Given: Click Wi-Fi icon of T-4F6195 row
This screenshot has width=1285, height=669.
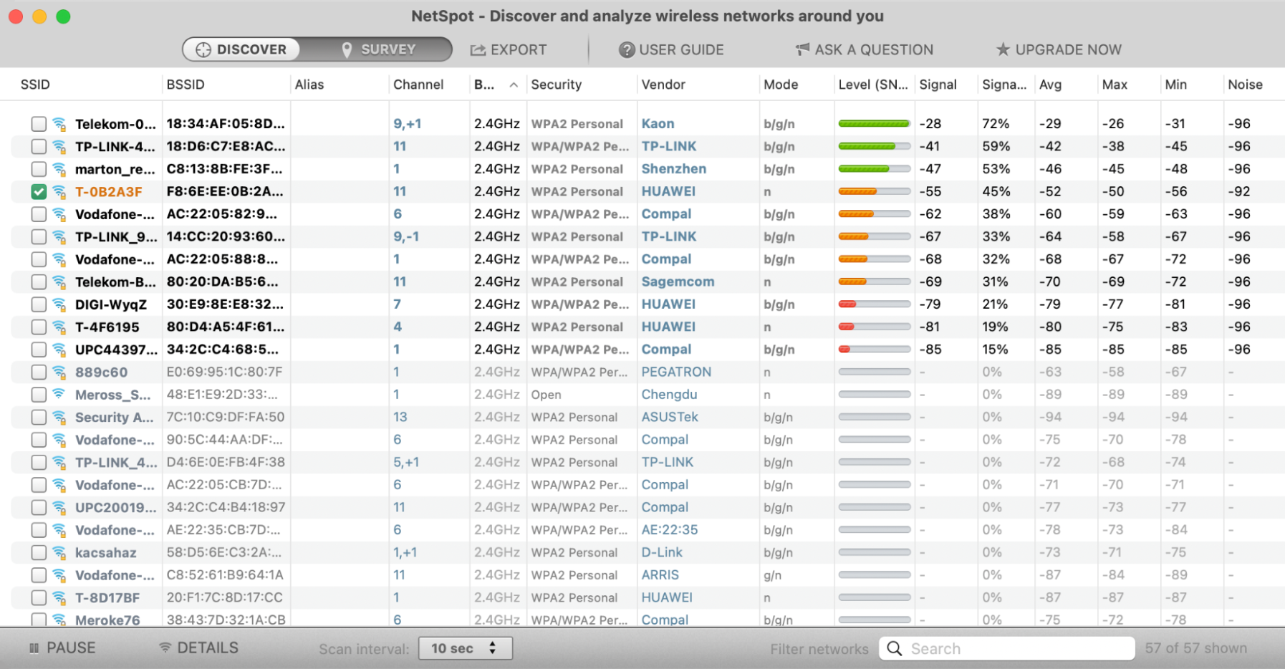Looking at the screenshot, I should (59, 327).
